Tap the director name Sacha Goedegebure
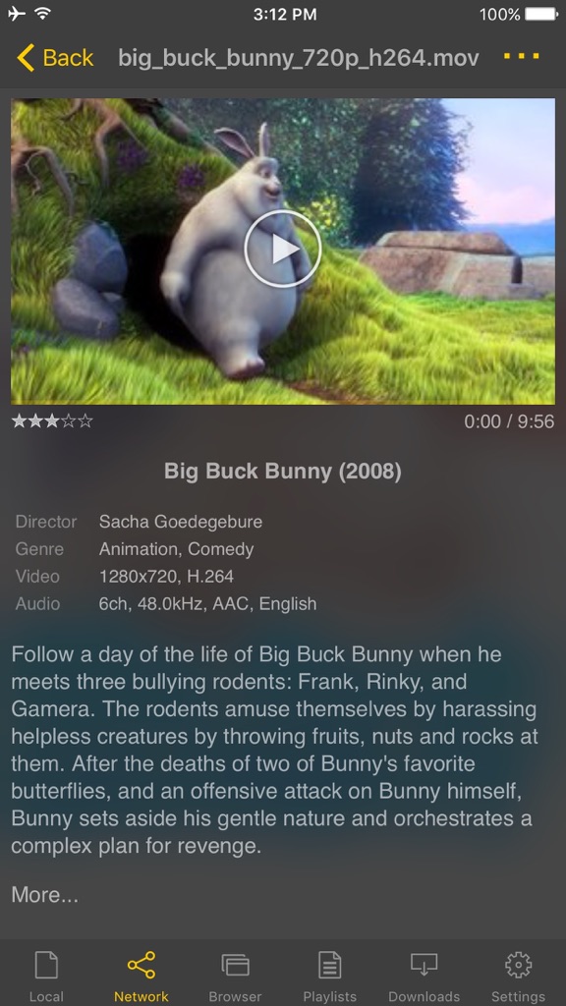566x1006 pixels. click(181, 522)
